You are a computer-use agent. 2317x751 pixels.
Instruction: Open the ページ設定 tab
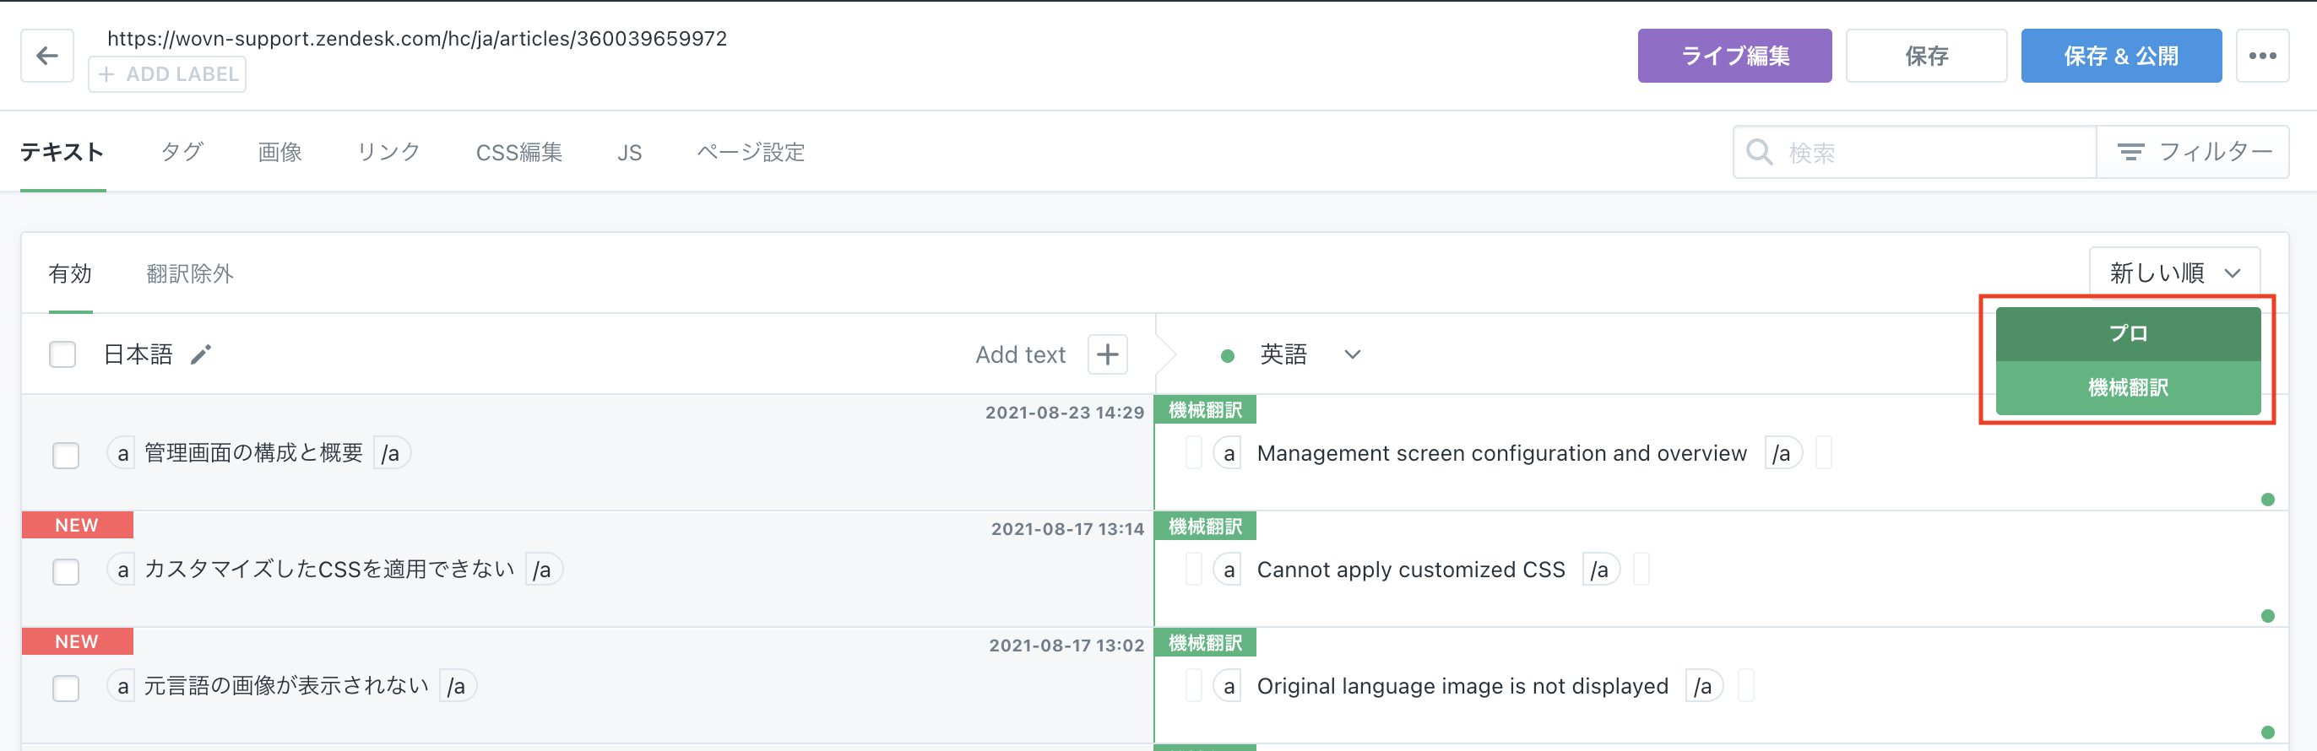pyautogui.click(x=751, y=152)
